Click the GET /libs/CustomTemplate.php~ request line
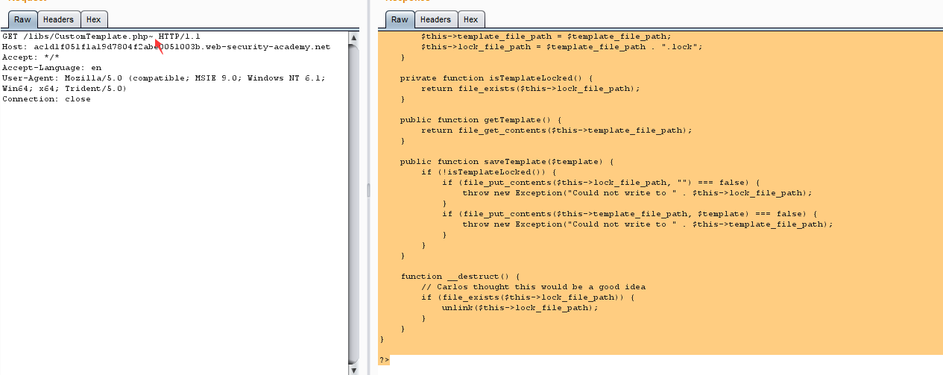The width and height of the screenshot is (943, 375). [x=101, y=37]
